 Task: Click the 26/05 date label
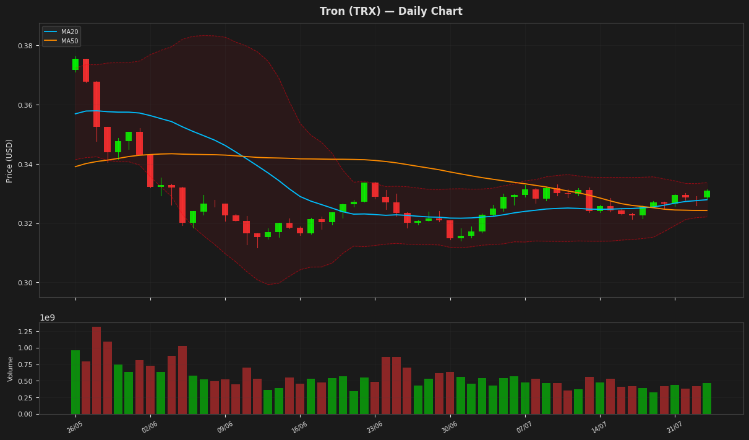coord(75,426)
